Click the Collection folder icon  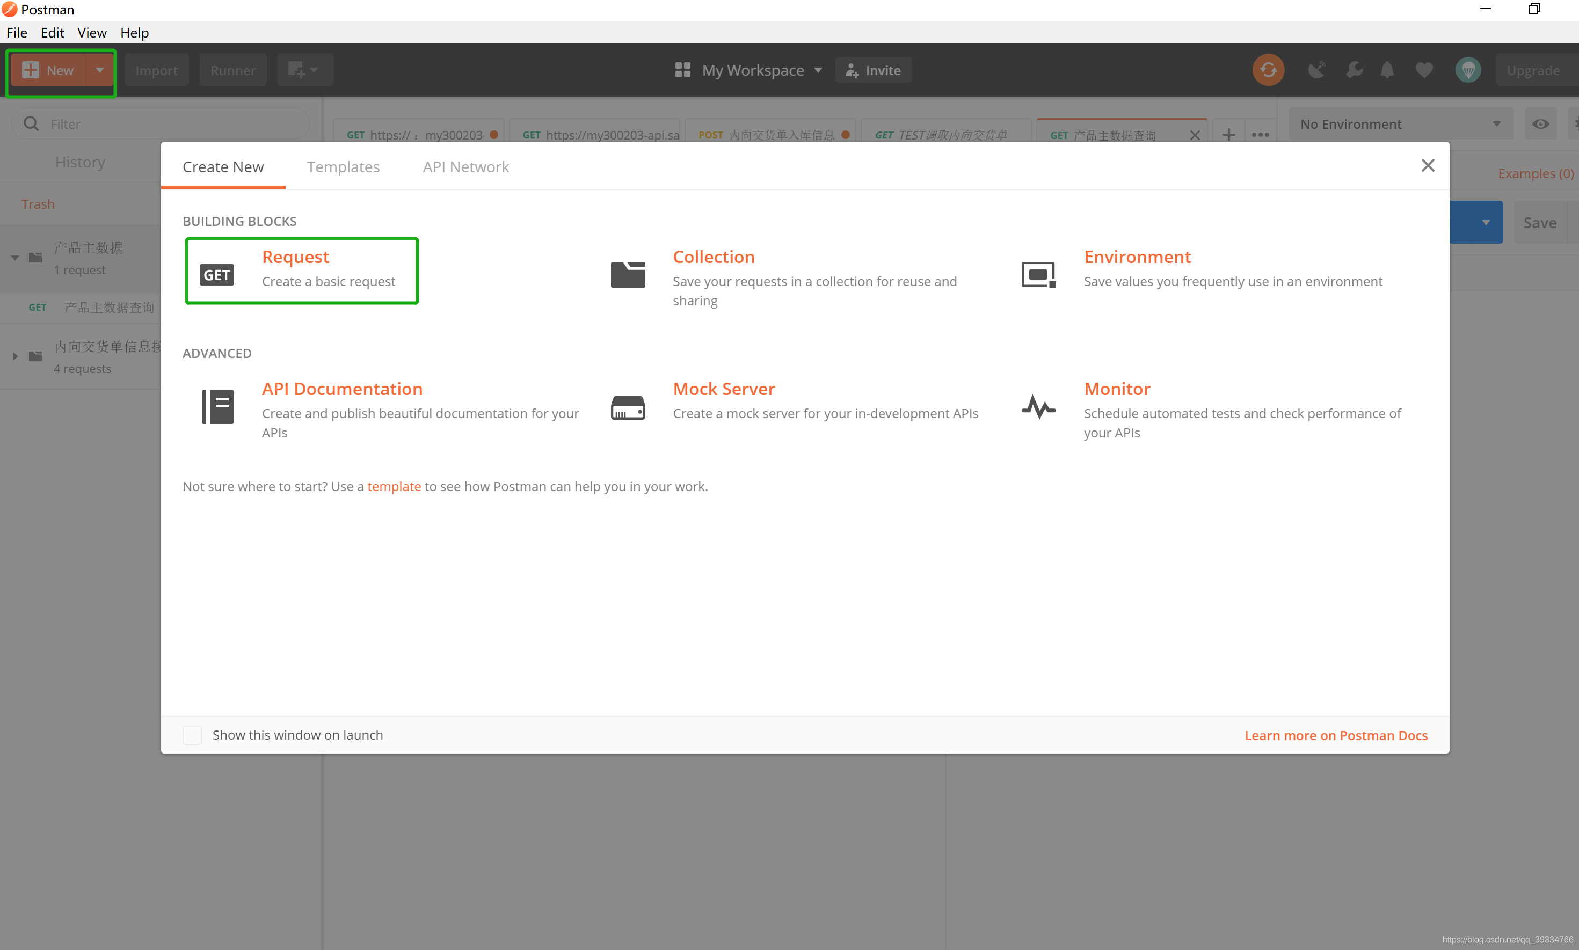pyautogui.click(x=628, y=275)
